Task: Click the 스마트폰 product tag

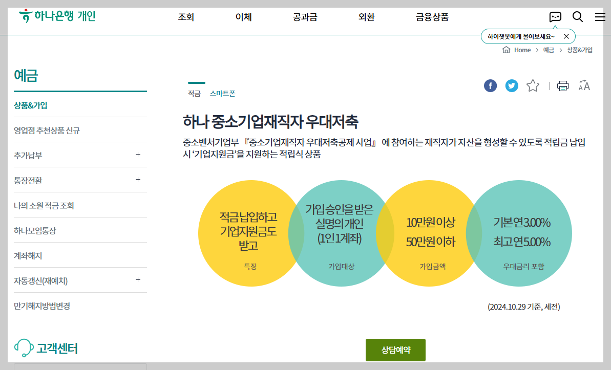Action: [222, 94]
